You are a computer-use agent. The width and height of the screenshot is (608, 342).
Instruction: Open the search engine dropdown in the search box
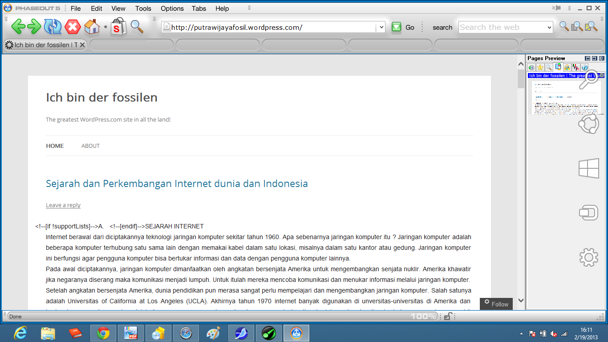(x=548, y=27)
